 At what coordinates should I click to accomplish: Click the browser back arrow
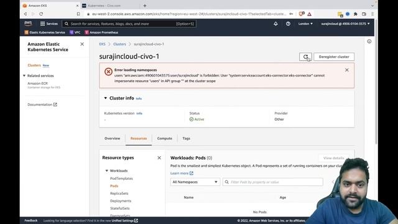[x=25, y=14]
